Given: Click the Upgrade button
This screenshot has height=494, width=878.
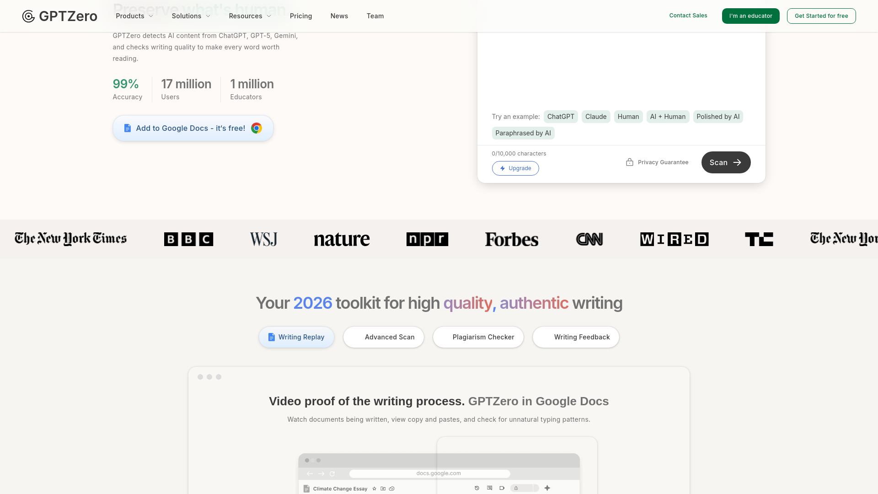Looking at the screenshot, I should tap(515, 168).
